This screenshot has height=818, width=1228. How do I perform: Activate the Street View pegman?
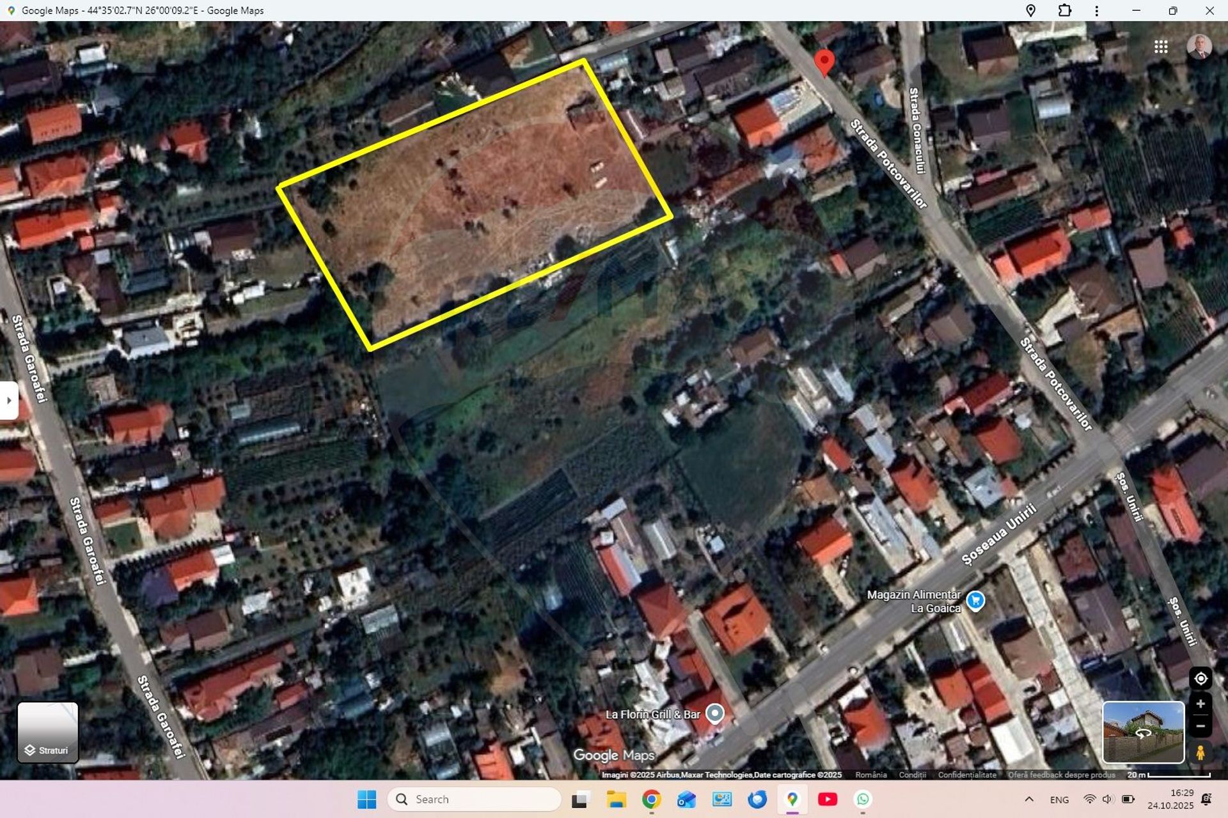(1200, 752)
